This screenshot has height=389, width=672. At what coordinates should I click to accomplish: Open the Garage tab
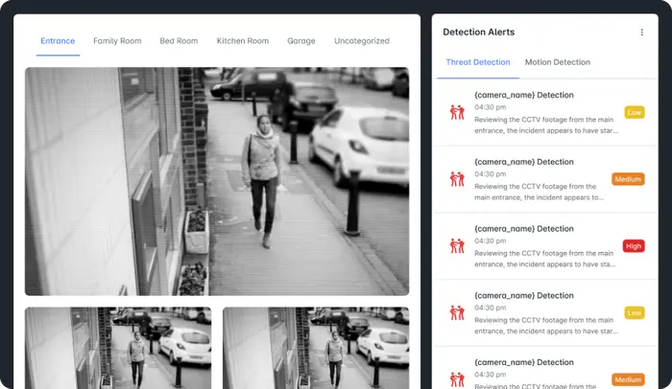(x=301, y=41)
